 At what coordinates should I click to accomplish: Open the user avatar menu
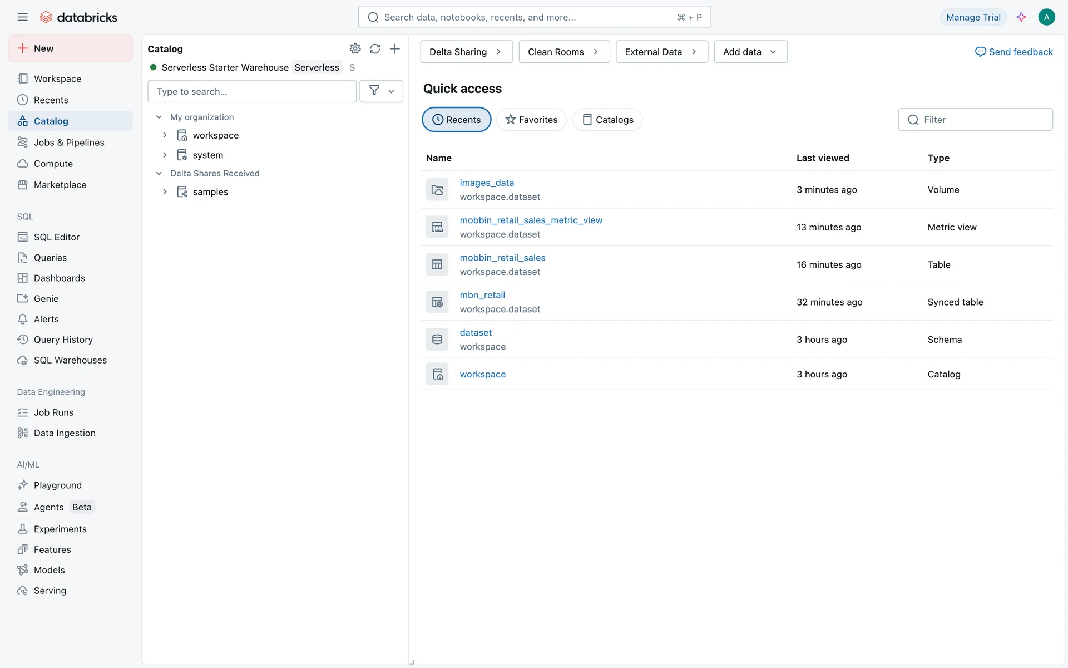pos(1046,17)
